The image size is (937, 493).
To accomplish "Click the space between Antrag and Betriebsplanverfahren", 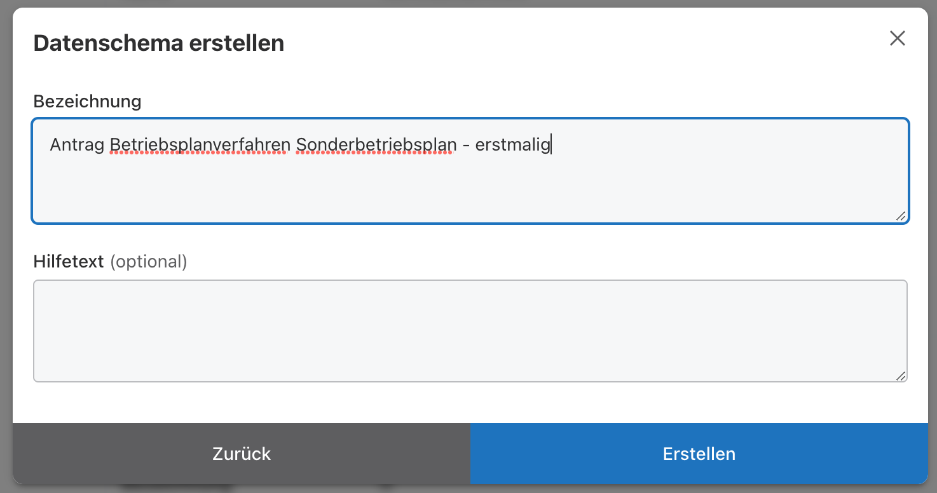I will [x=107, y=145].
